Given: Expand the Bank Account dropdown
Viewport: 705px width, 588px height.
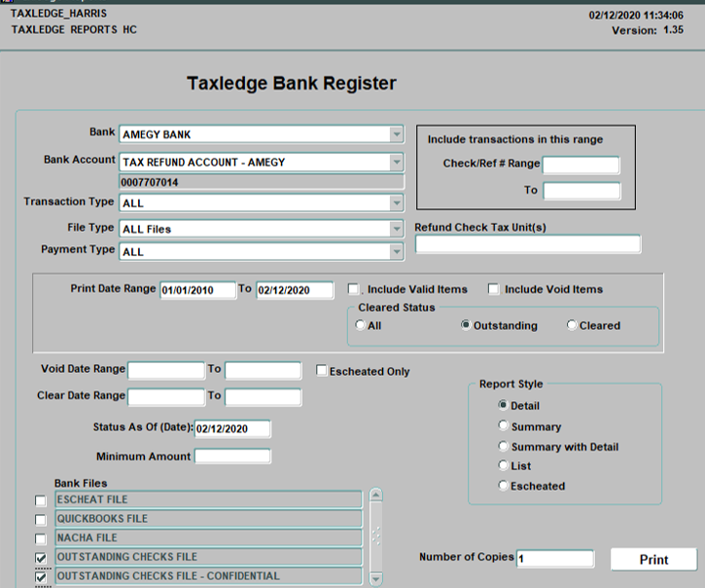Looking at the screenshot, I should pyautogui.click(x=396, y=163).
